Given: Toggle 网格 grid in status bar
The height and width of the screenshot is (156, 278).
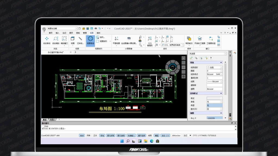Looking at the screenshot, I should click(89, 135).
